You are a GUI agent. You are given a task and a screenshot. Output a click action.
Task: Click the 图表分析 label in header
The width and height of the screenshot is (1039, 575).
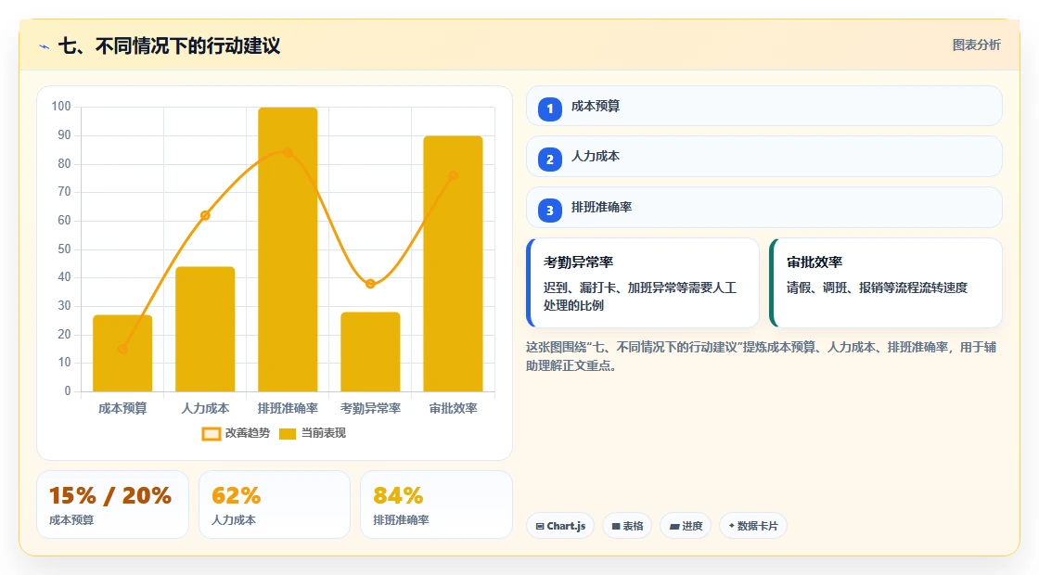point(976,45)
